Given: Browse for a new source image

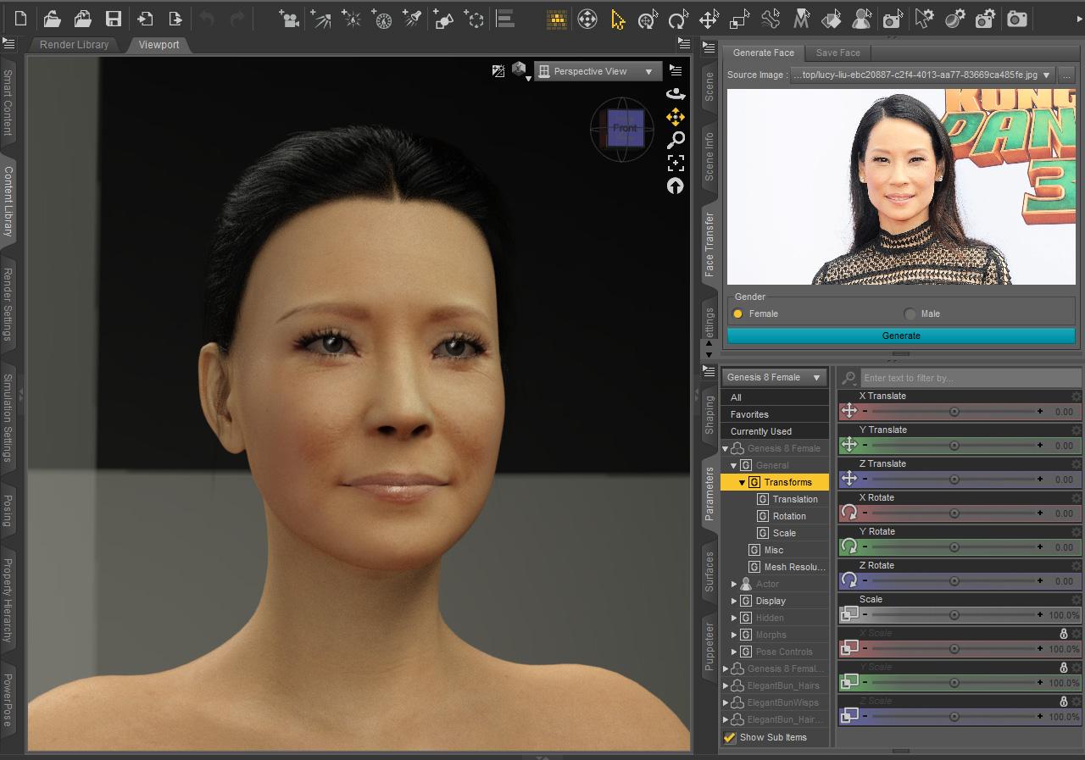Looking at the screenshot, I should (x=1066, y=75).
